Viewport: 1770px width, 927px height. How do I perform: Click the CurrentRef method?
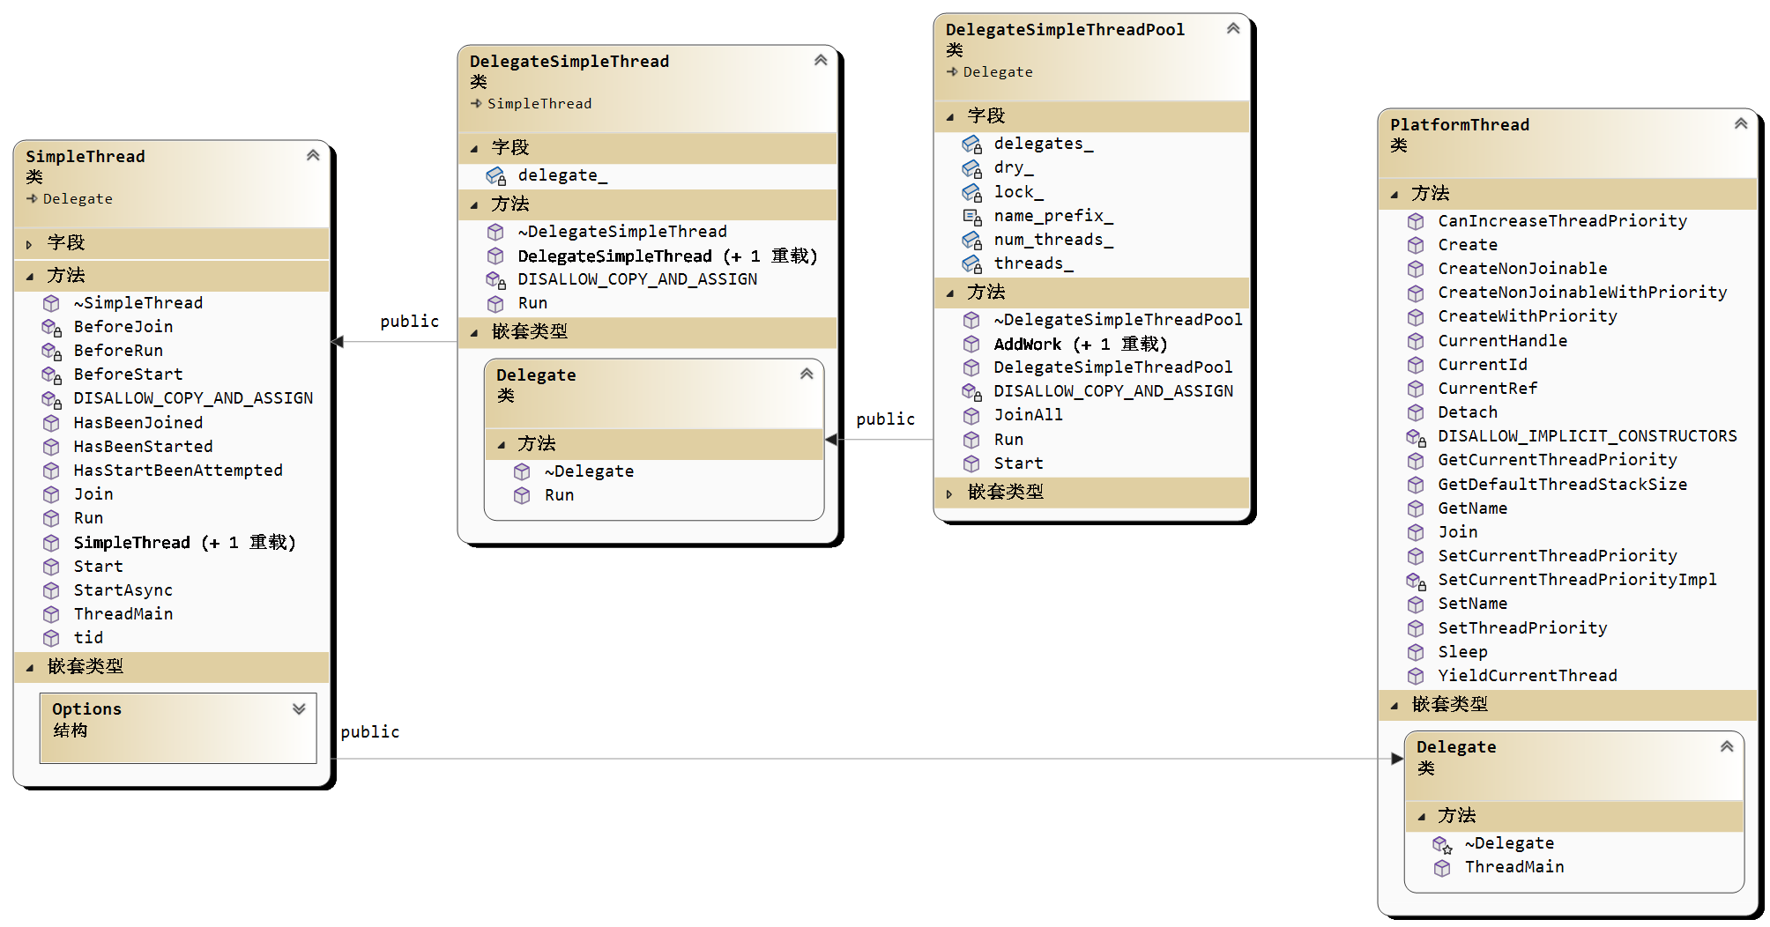click(x=1487, y=389)
